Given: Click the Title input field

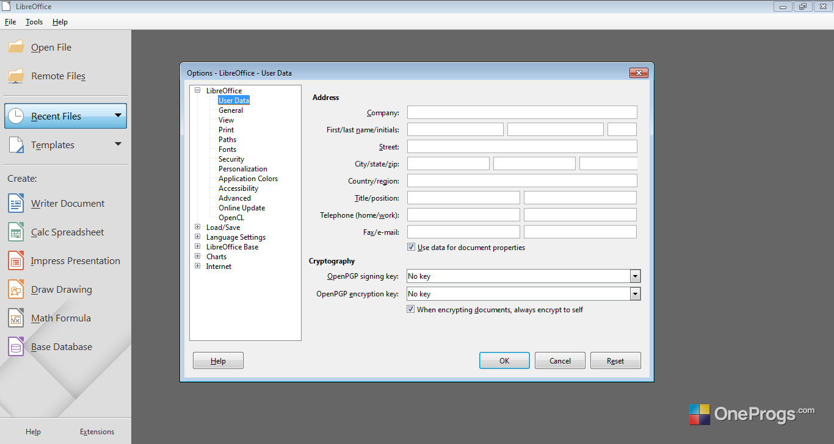Looking at the screenshot, I should (463, 198).
